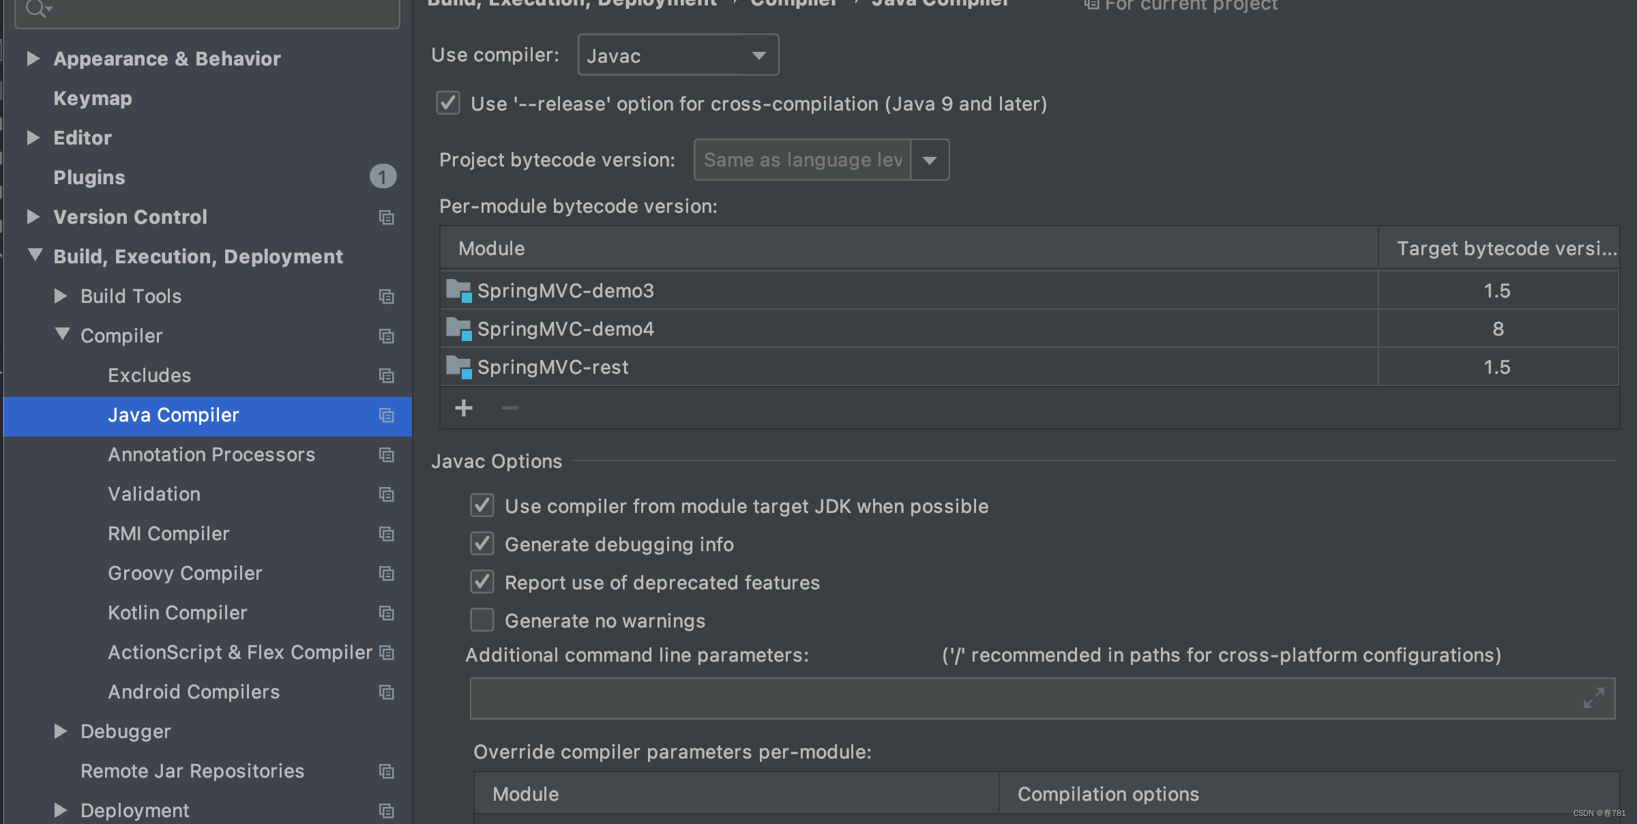Click the copy icon beside Java Compiler
The width and height of the screenshot is (1637, 824).
[387, 415]
